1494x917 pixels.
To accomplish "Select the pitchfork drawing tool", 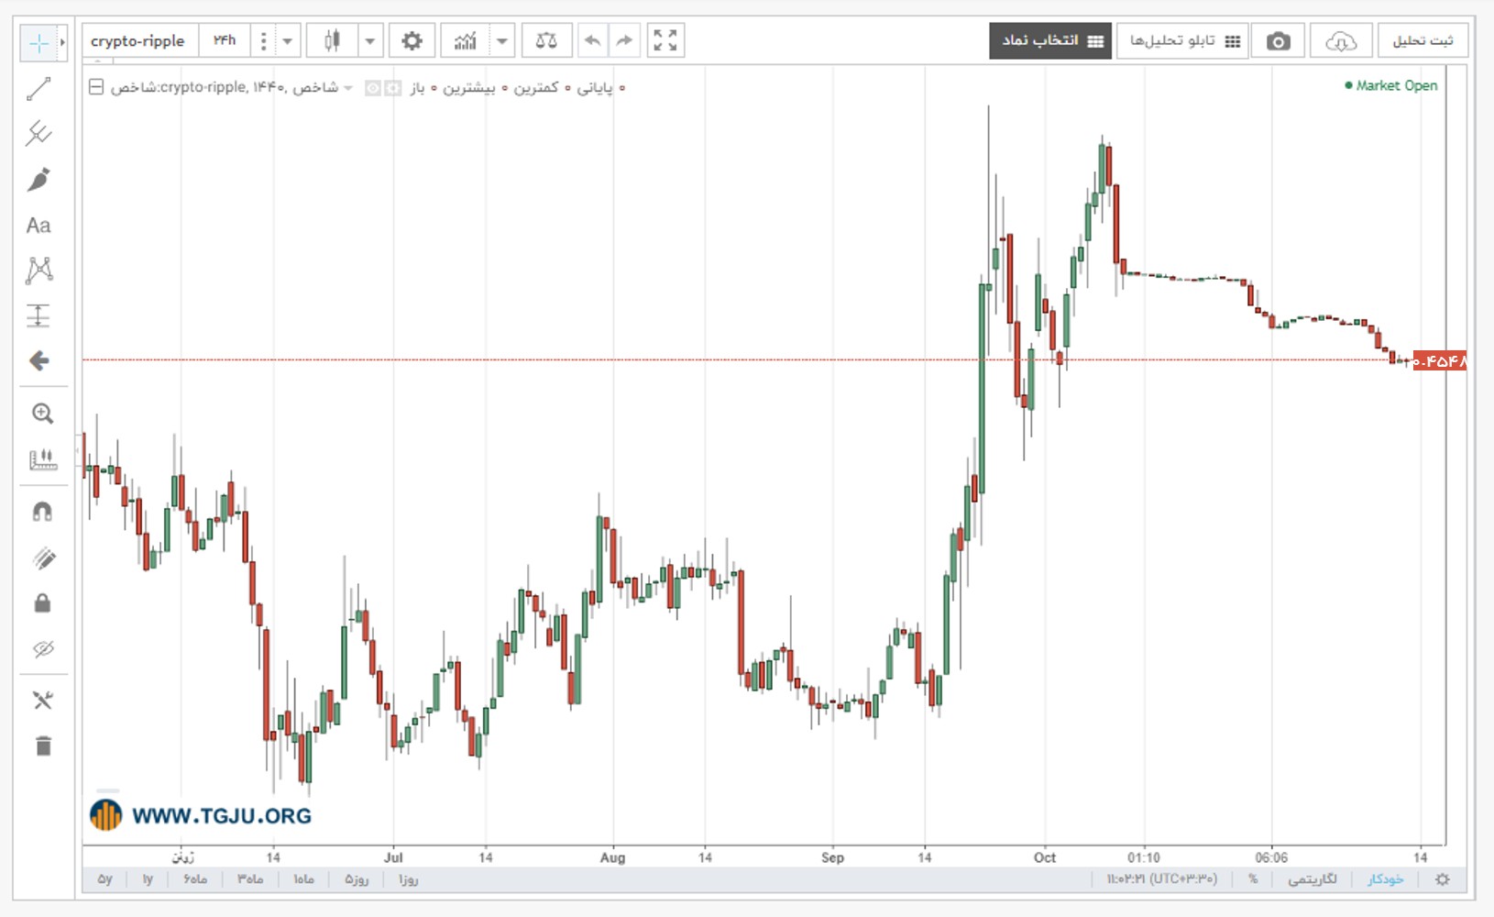I will coord(38,134).
